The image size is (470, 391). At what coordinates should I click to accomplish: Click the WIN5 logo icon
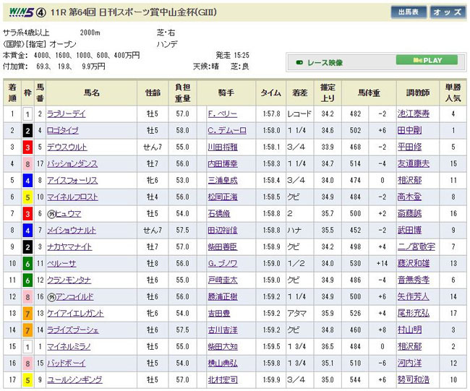(x=18, y=12)
